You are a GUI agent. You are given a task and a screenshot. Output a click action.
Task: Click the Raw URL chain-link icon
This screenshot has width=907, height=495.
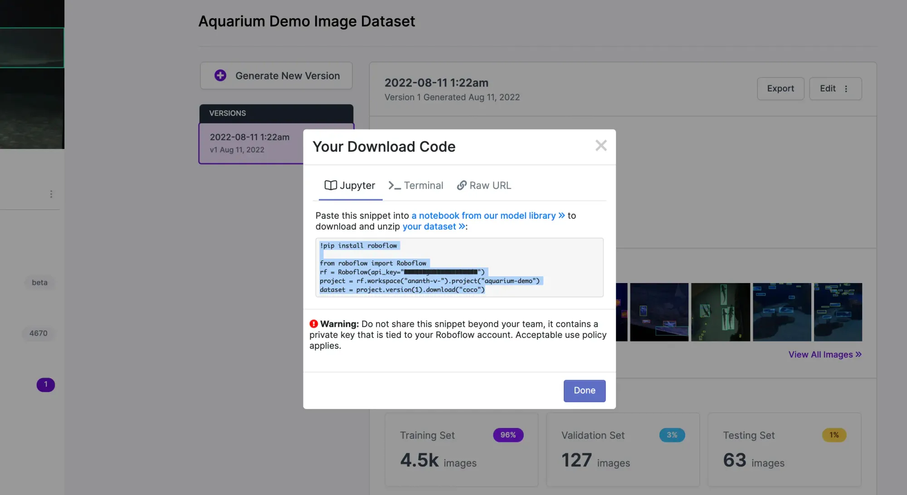tap(461, 185)
